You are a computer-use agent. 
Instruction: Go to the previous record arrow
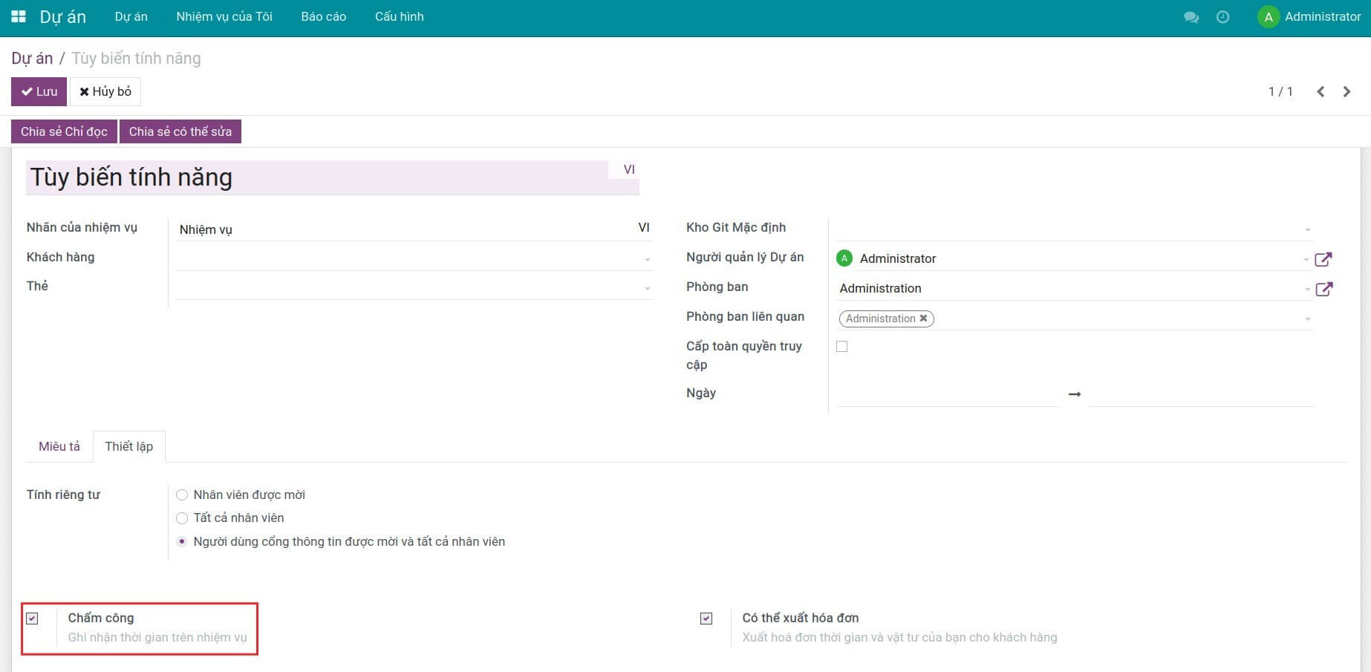pyautogui.click(x=1320, y=91)
